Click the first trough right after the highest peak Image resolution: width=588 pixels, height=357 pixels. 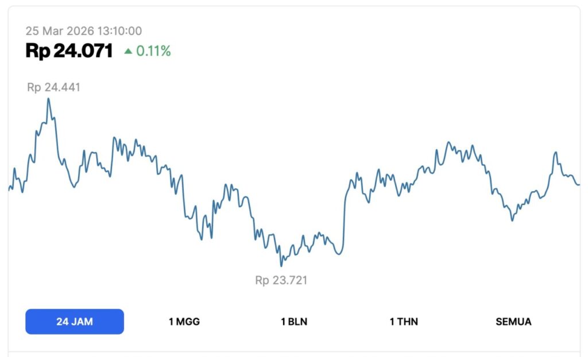(x=74, y=187)
